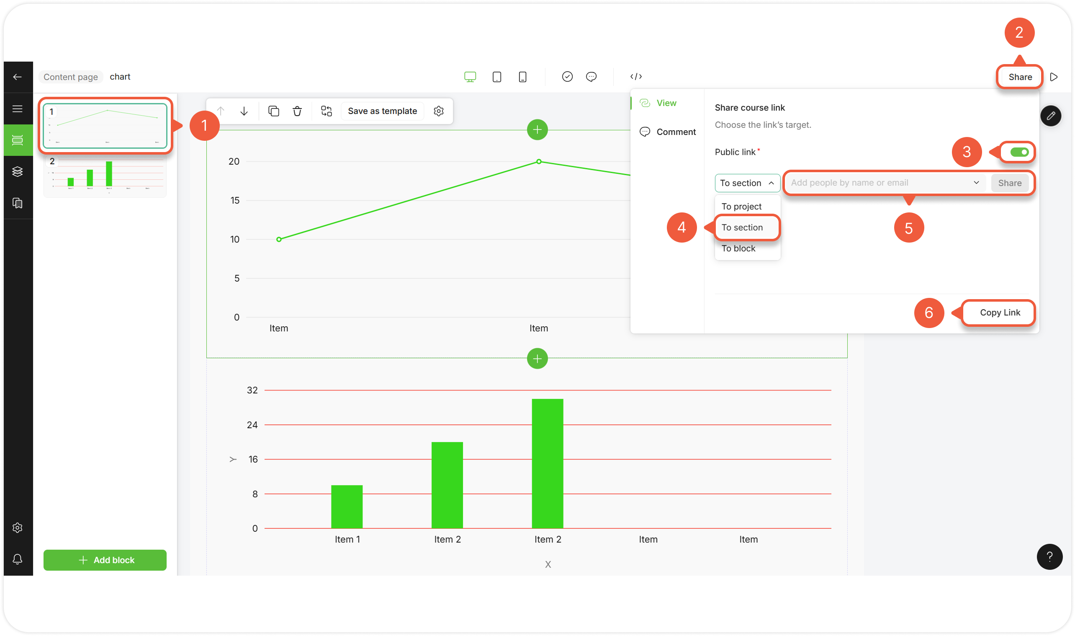Select To project option
The image size is (1075, 636).
[x=741, y=207]
